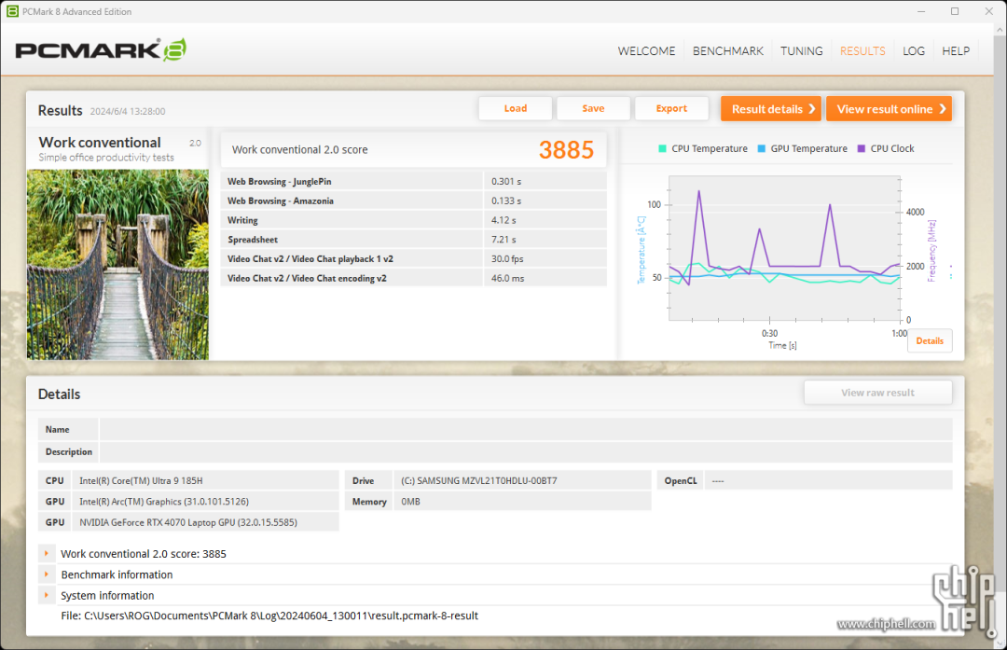
Task: Click the 3885 score value
Action: point(566,149)
